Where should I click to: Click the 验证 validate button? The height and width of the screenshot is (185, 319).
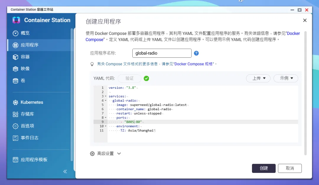129,78
